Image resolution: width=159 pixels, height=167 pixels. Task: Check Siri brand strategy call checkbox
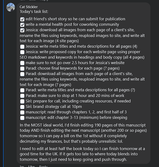pyautogui.click(x=22, y=107)
